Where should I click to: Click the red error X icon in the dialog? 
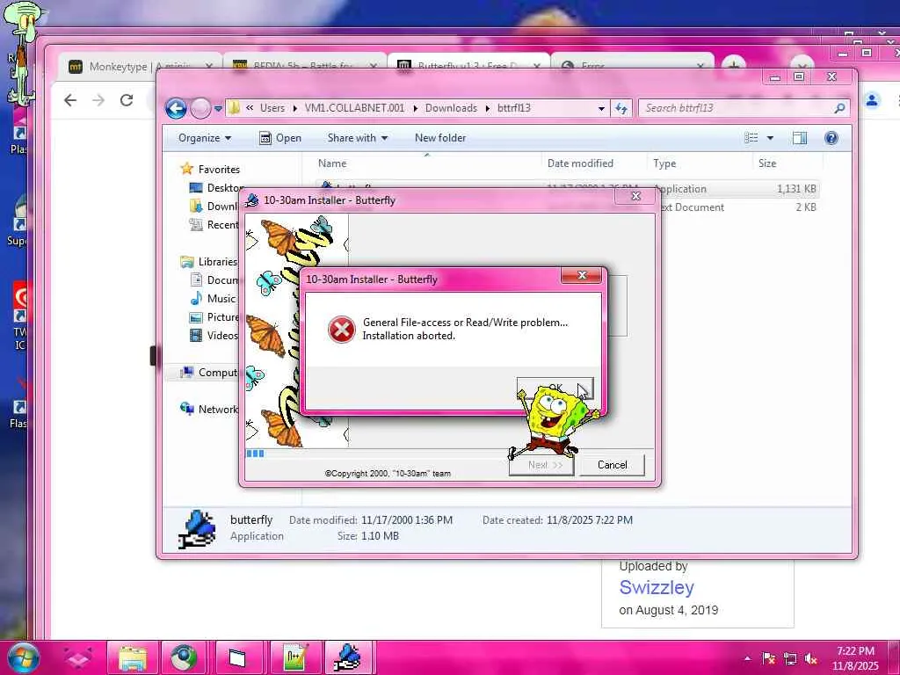coord(342,330)
